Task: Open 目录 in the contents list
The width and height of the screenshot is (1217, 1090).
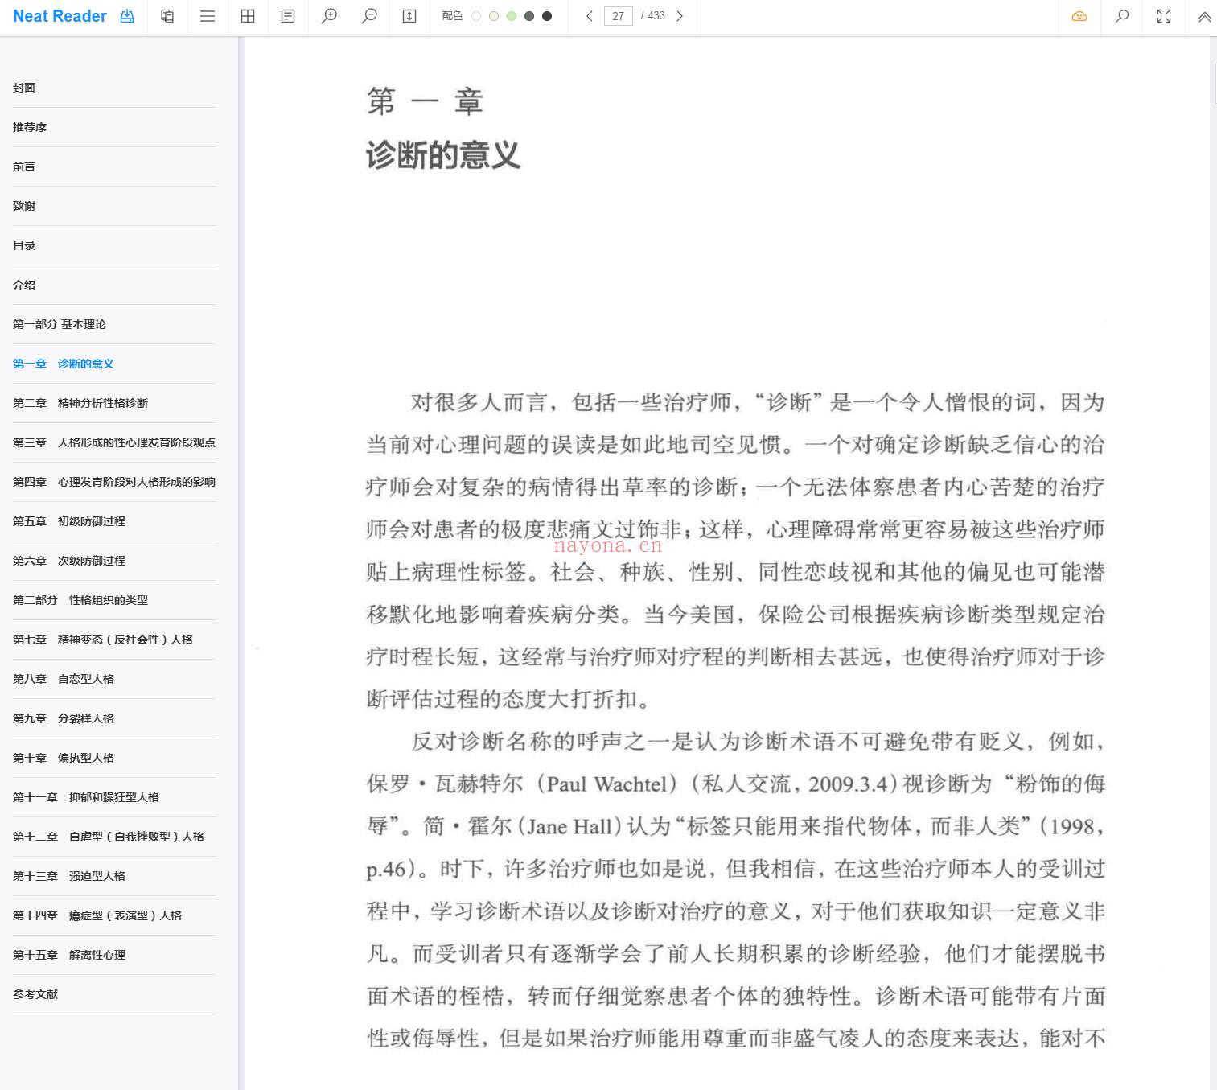Action: click(24, 245)
